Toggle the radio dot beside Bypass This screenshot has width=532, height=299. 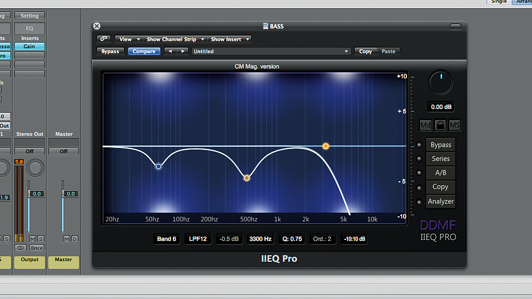[x=420, y=145]
